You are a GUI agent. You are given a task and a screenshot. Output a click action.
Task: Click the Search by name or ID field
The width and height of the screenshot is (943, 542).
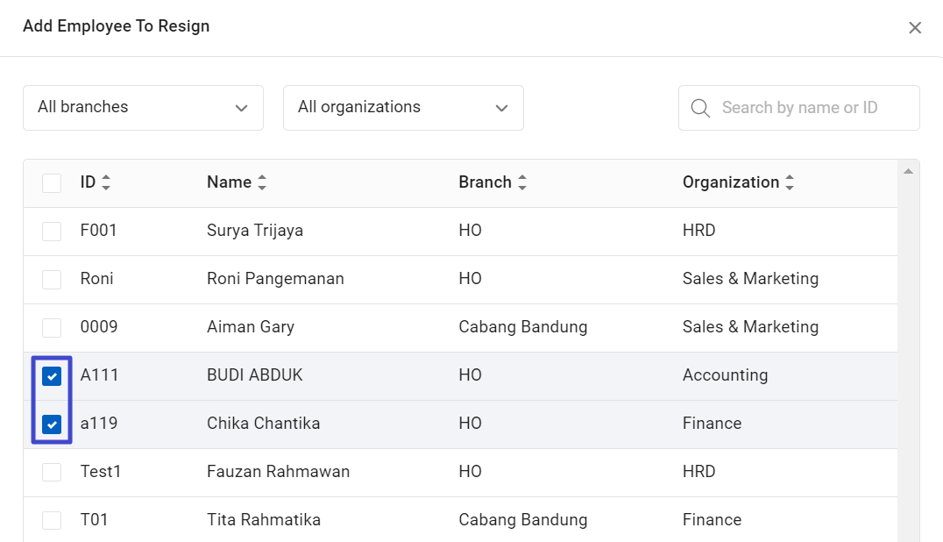point(811,108)
